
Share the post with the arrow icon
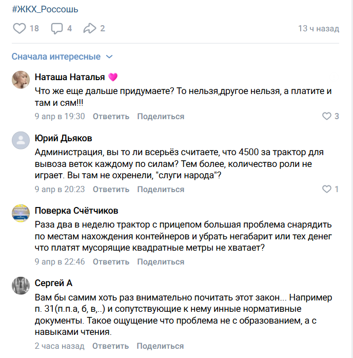tap(90, 28)
